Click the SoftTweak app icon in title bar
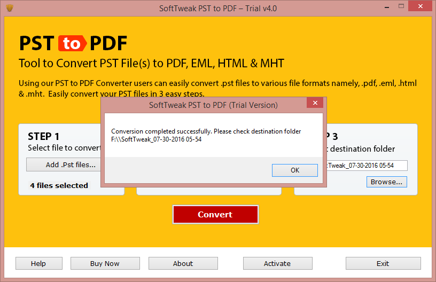The width and height of the screenshot is (436, 282). (x=10, y=8)
